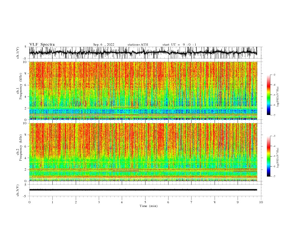This screenshot has height=227, width=294.
Task: Click the 'ch.1(V)' waveform axis label
Action: pos(18,53)
